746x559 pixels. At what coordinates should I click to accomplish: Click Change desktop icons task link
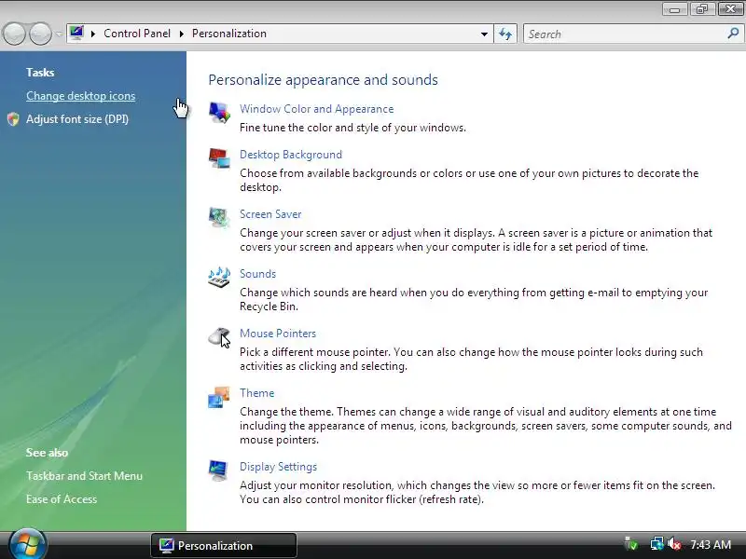81,96
